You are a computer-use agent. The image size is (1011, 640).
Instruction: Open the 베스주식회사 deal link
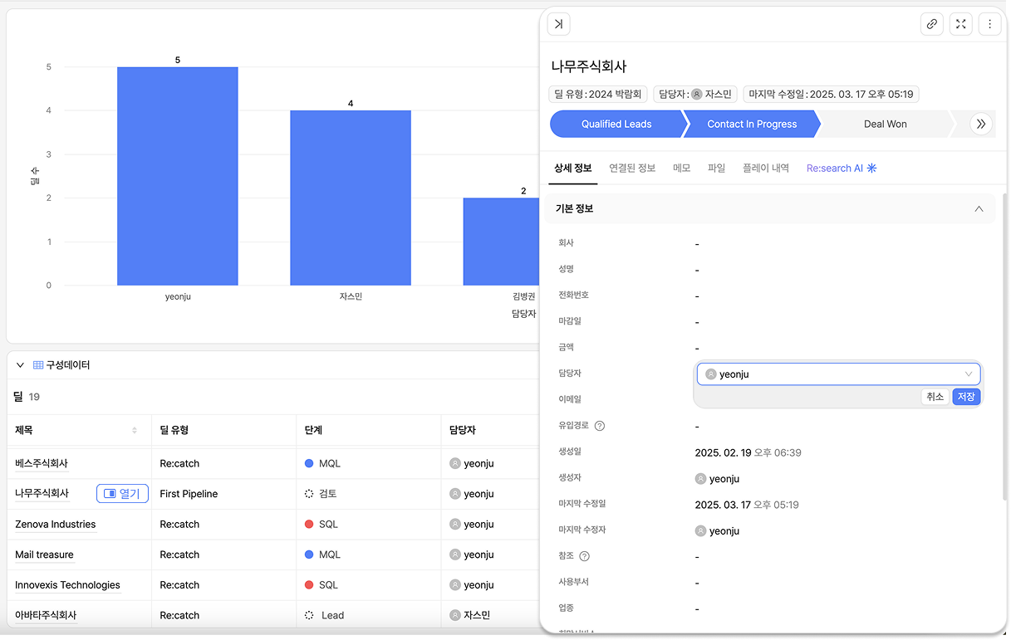[42, 464]
